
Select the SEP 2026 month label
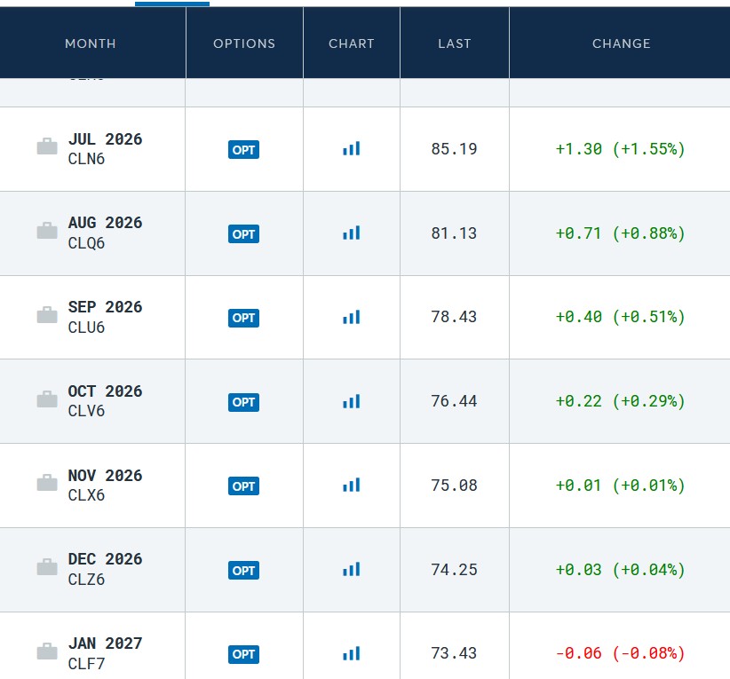pos(105,307)
